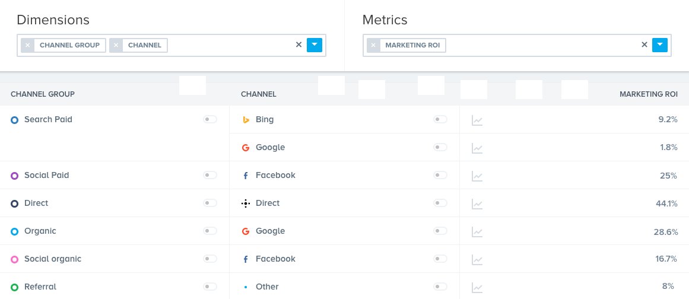This screenshot has height=299, width=689.
Task: Toggle the Social Paid channel group switch
Action: click(210, 175)
